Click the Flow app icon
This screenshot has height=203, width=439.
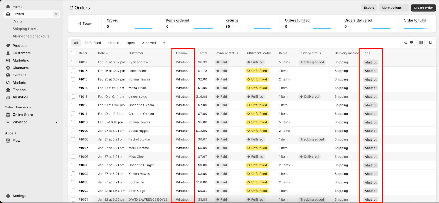coord(8,141)
